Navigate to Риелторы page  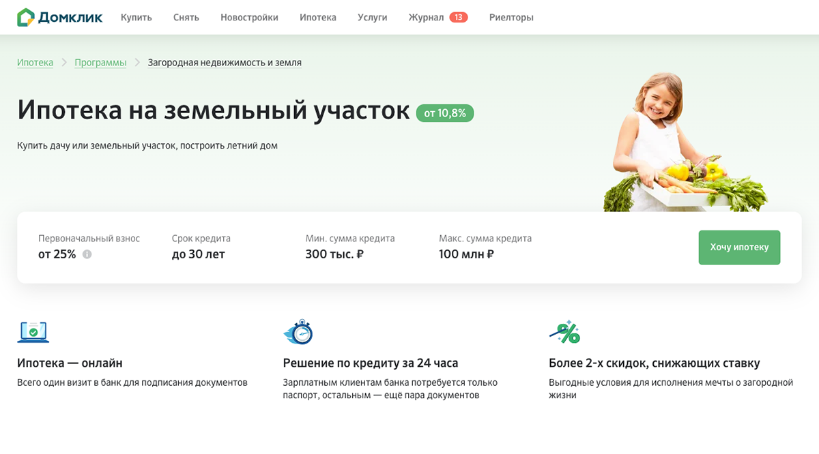pyautogui.click(x=511, y=18)
